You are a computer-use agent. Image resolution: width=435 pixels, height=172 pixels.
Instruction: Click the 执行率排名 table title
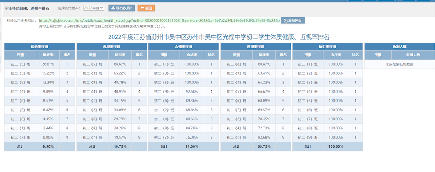click(328, 46)
